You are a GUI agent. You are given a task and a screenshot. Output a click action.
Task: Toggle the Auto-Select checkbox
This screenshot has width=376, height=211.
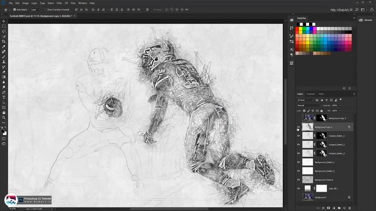tap(14, 9)
